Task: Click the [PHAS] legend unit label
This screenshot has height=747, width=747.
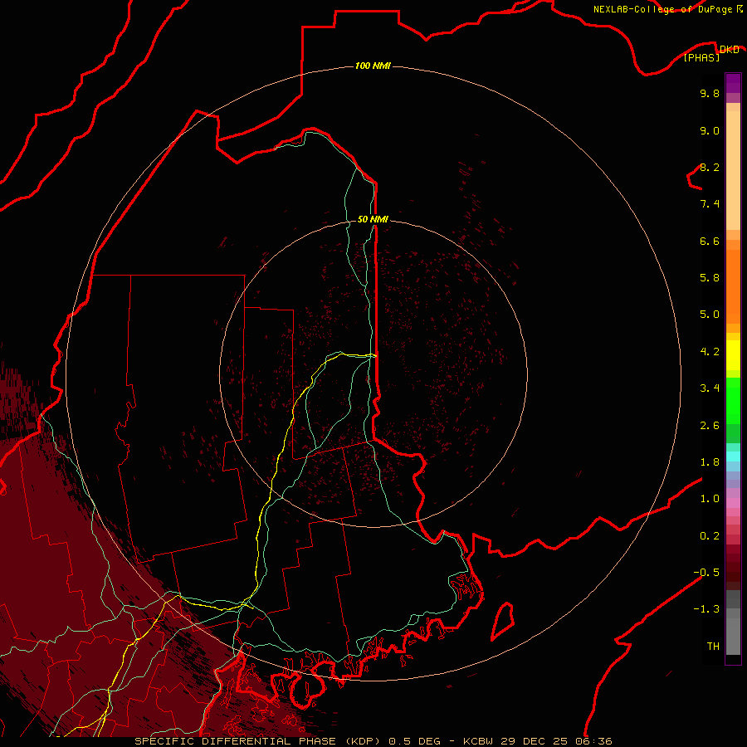Action: [701, 57]
